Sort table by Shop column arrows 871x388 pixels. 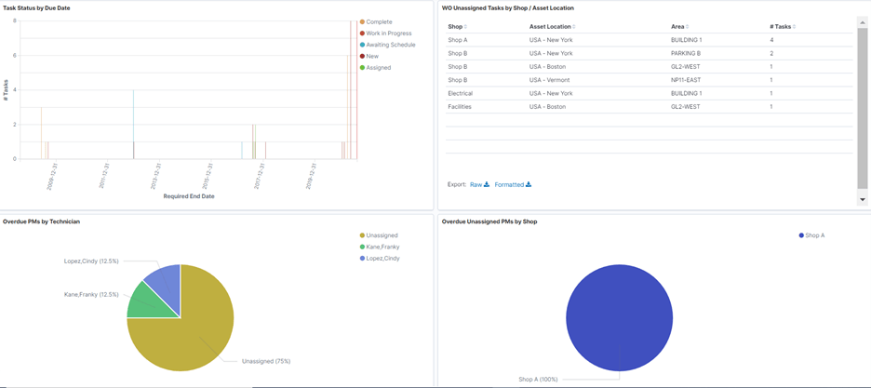pyautogui.click(x=465, y=27)
